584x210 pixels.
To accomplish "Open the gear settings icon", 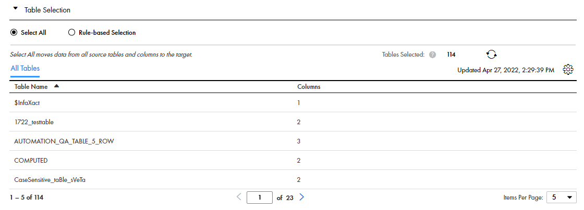I will (568, 70).
